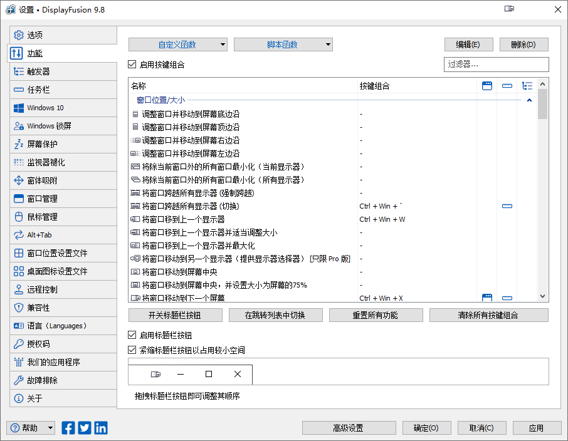This screenshot has height=441, width=568.
Task: Open 兼容性 settings
Action: pos(63,308)
